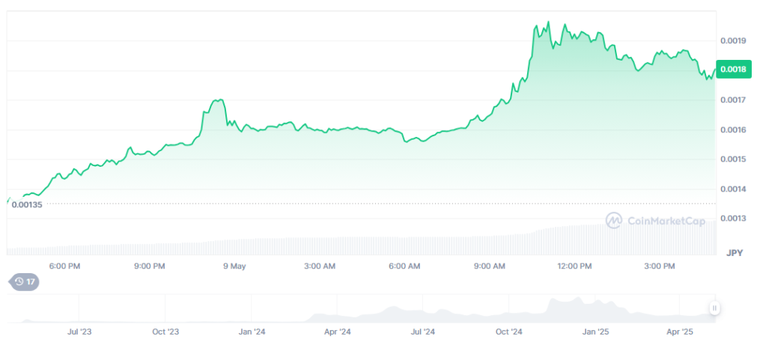
Task: Select Oct '23 on the range timeline
Action: [165, 331]
